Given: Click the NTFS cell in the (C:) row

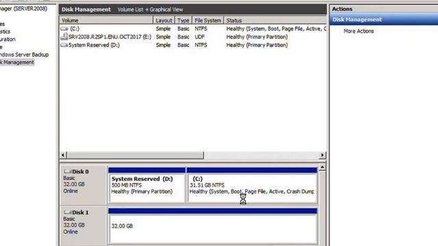Looking at the screenshot, I should point(201,29).
